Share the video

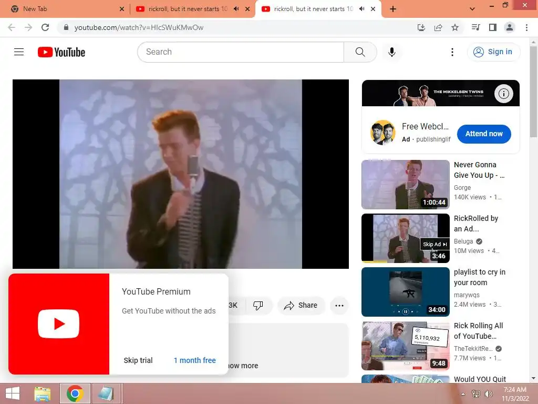[x=301, y=305]
